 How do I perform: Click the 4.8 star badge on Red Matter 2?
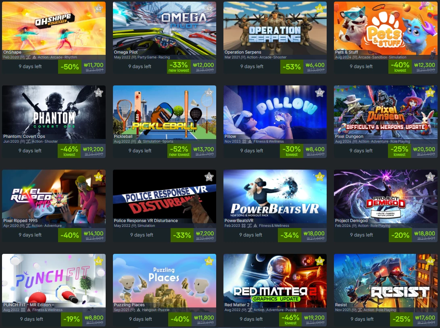(320, 261)
